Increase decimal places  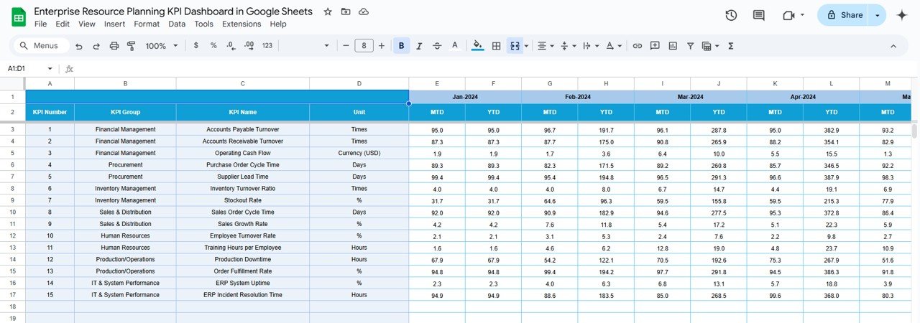tap(249, 45)
